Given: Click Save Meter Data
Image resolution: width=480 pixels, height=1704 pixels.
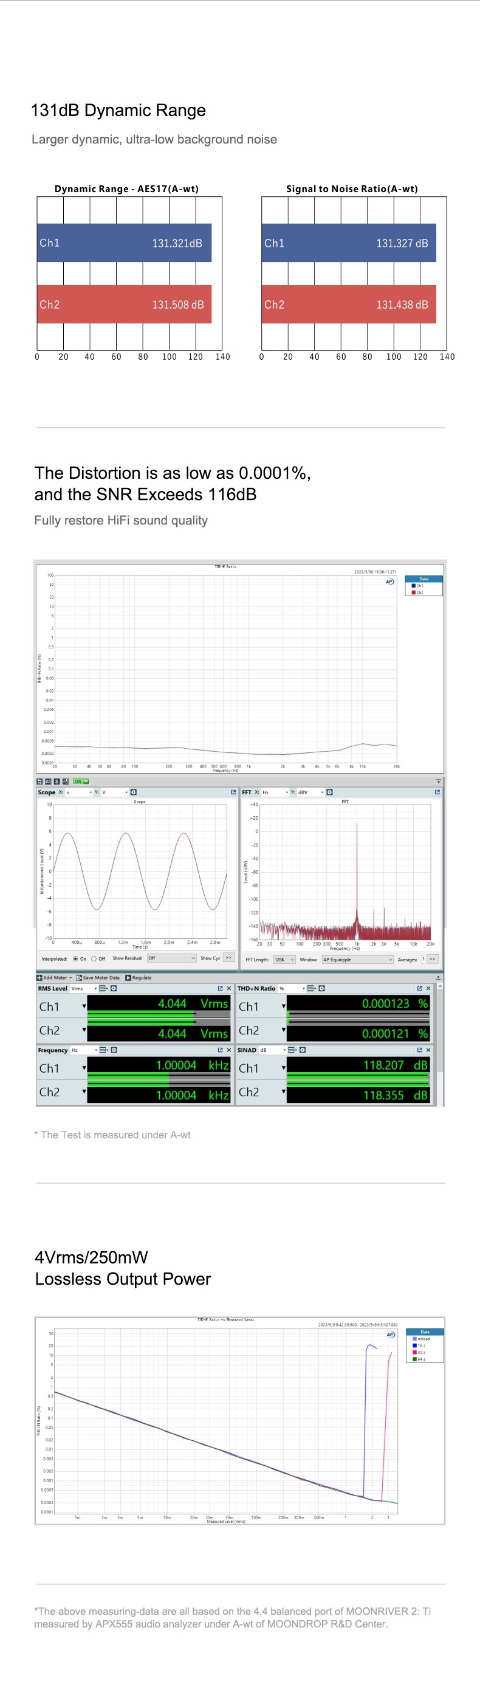Looking at the screenshot, I should point(98,978).
